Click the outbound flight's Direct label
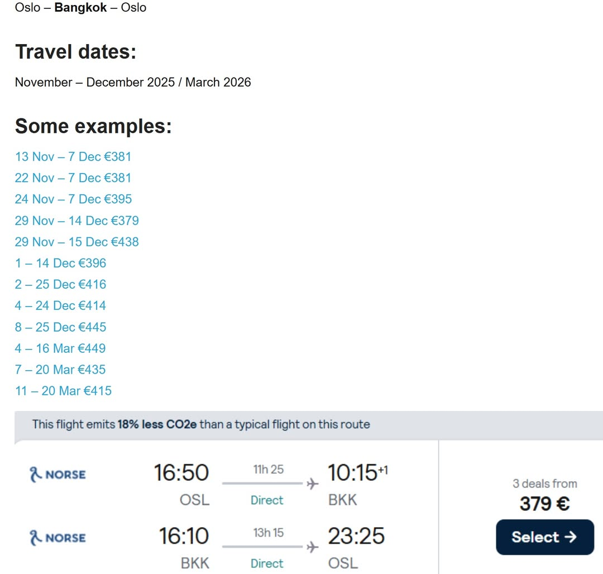 [x=267, y=500]
